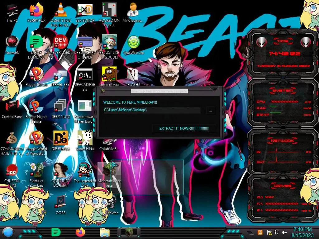Click the TIME gadget clock display
The image size is (319, 239).
point(284,54)
